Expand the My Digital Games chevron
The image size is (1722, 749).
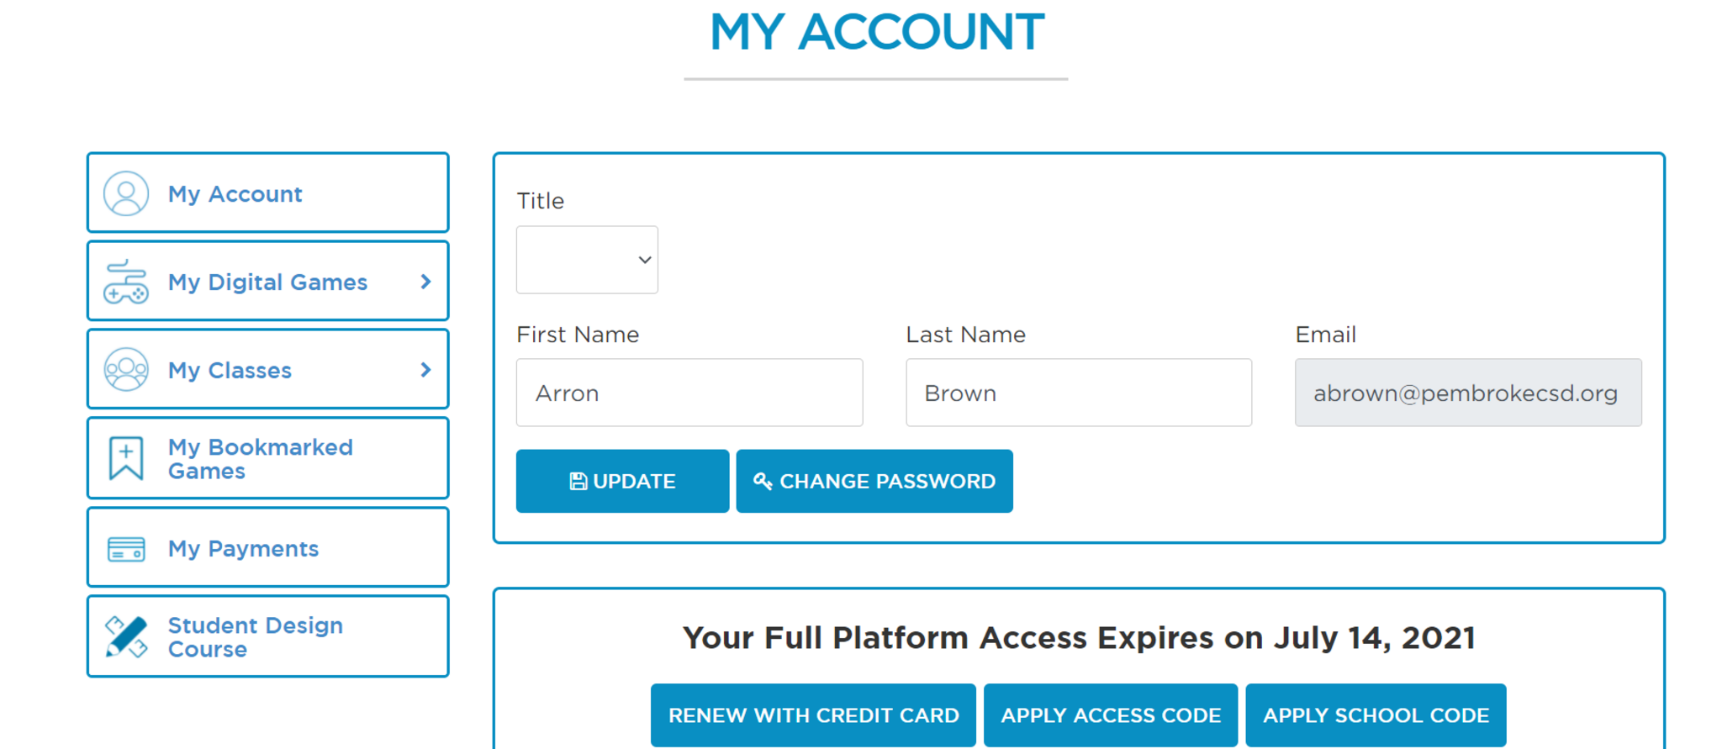click(425, 282)
